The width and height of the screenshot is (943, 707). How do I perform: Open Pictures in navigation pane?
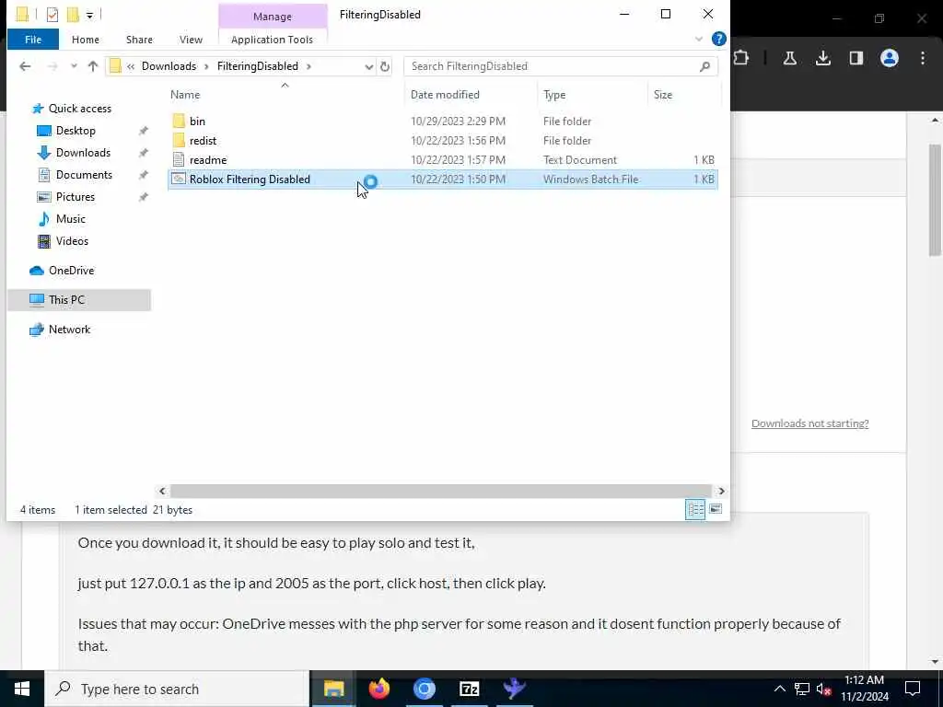[x=76, y=197]
